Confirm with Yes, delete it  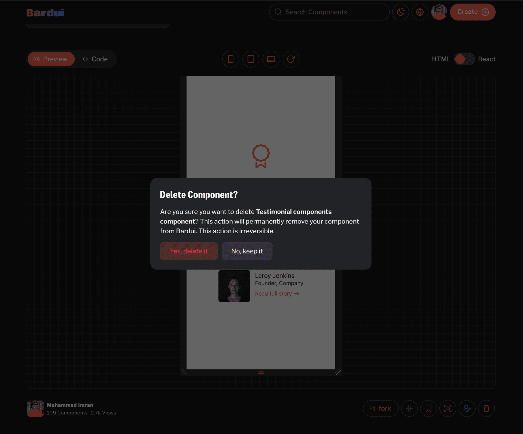click(188, 251)
